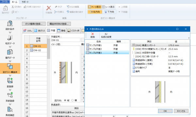
Task: Click the dialog toolbar overflow arrow
Action: 189,38
